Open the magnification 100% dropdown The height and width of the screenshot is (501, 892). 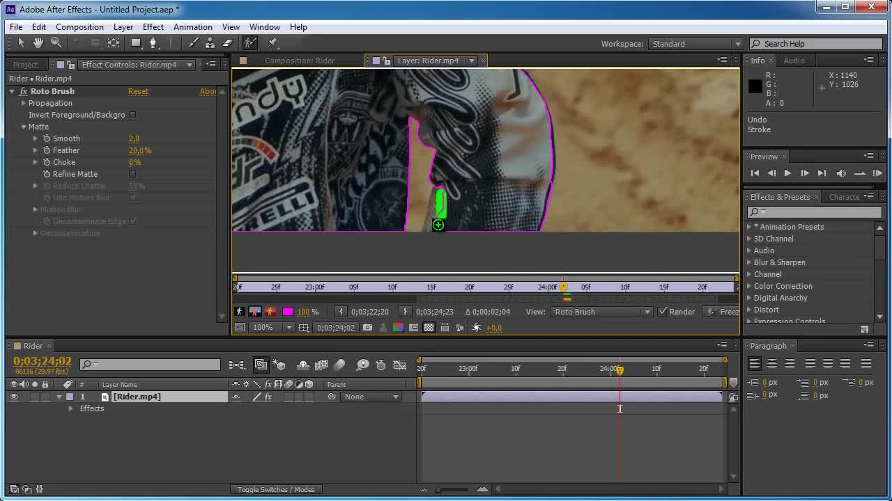tap(271, 328)
